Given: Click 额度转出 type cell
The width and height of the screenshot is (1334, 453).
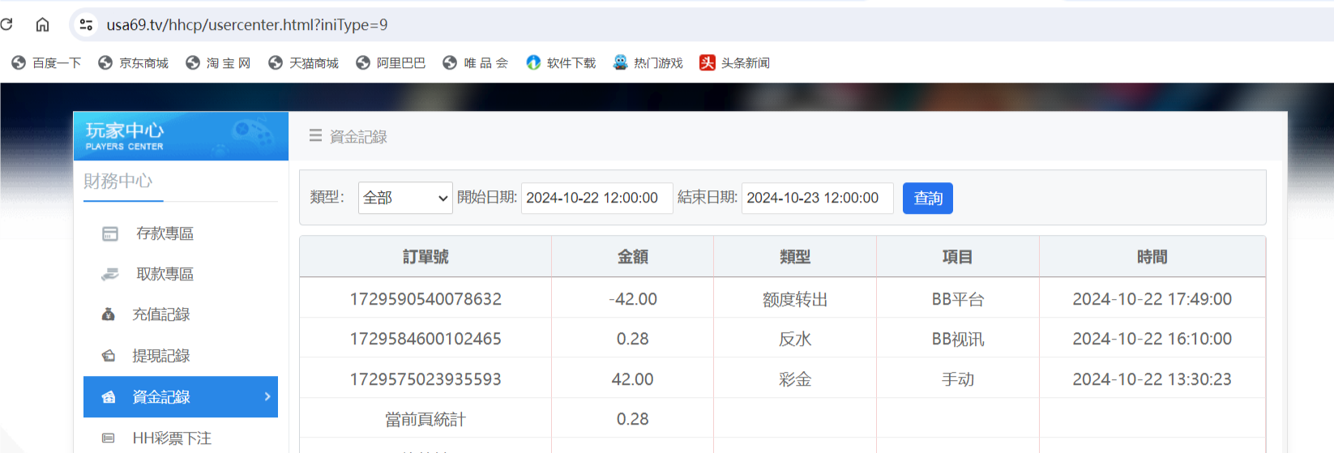Looking at the screenshot, I should (795, 299).
